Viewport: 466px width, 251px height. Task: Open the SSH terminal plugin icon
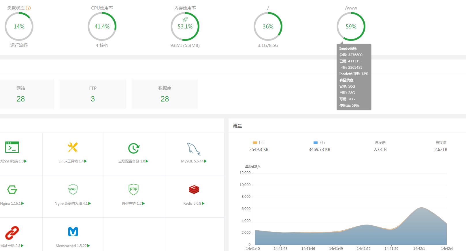12,147
